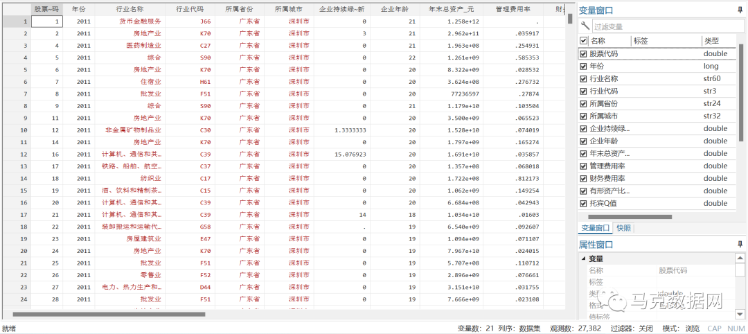
Task: Click the asset cell 77236597
Action: point(452,94)
